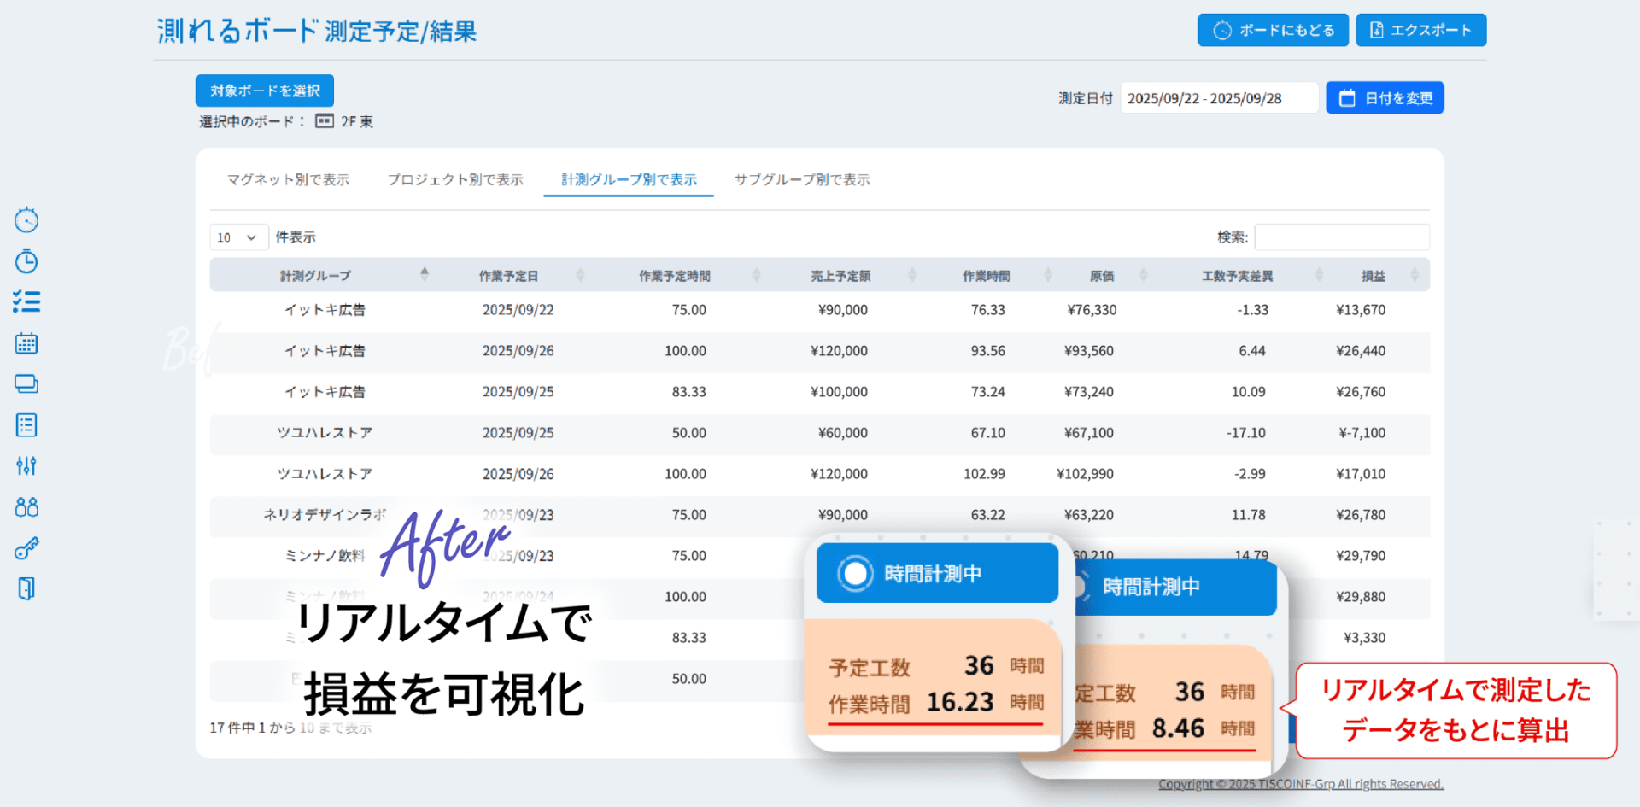Click the two-people users icon in the sidebar
Image resolution: width=1640 pixels, height=807 pixels.
tap(26, 507)
